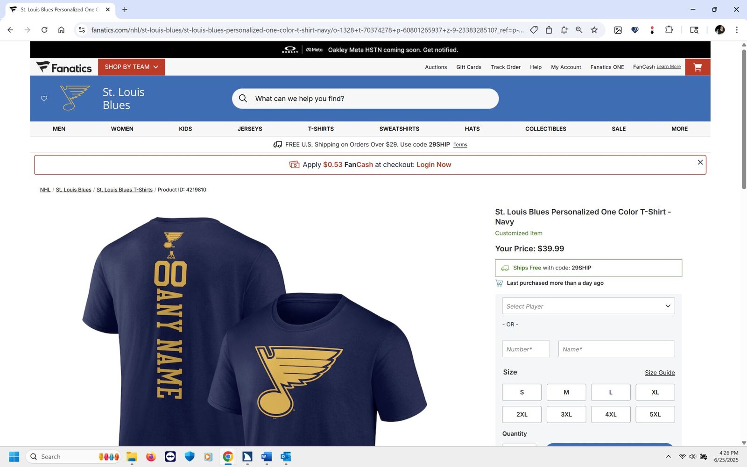
Task: Click the Name input field
Action: tap(616, 349)
